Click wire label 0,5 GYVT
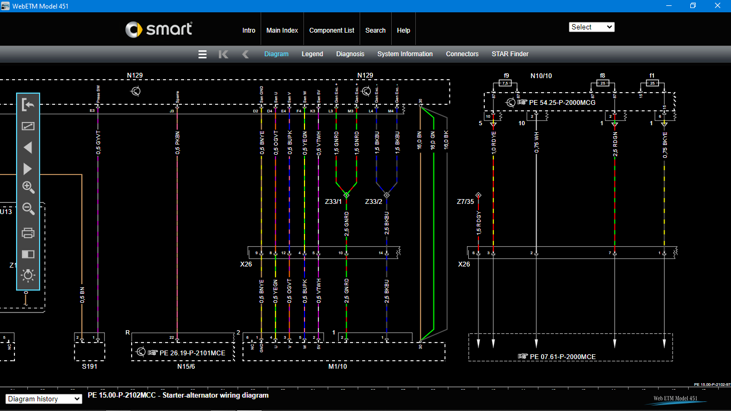 click(x=98, y=143)
